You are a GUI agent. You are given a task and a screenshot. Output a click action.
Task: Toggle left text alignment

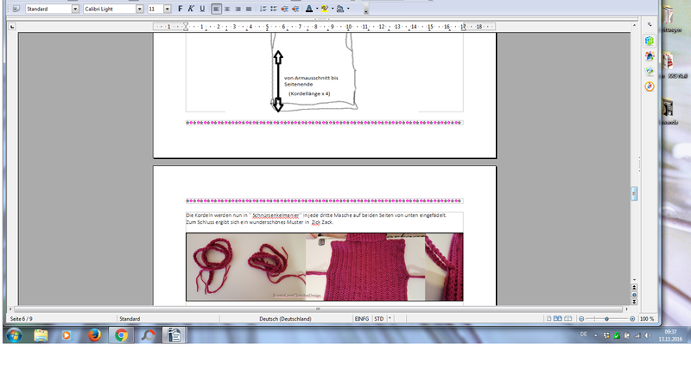tap(216, 9)
